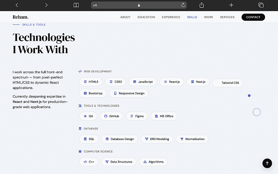The image size is (278, 174).
Task: Open the AA reader text size menu
Action: pos(95,5)
